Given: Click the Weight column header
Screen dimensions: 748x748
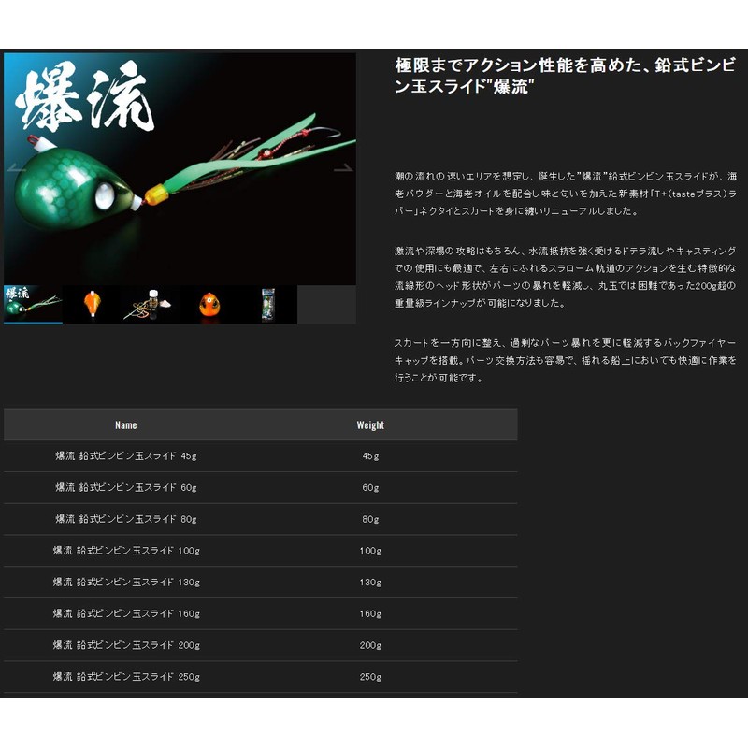Looking at the screenshot, I should [370, 425].
